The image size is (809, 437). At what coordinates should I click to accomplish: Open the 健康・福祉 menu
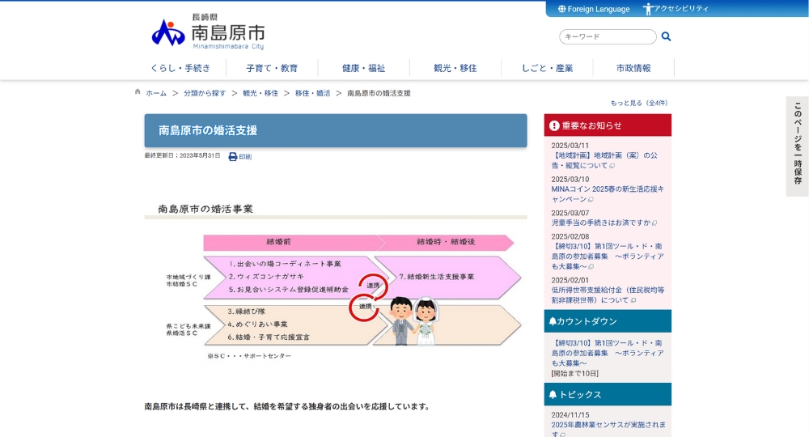click(364, 68)
